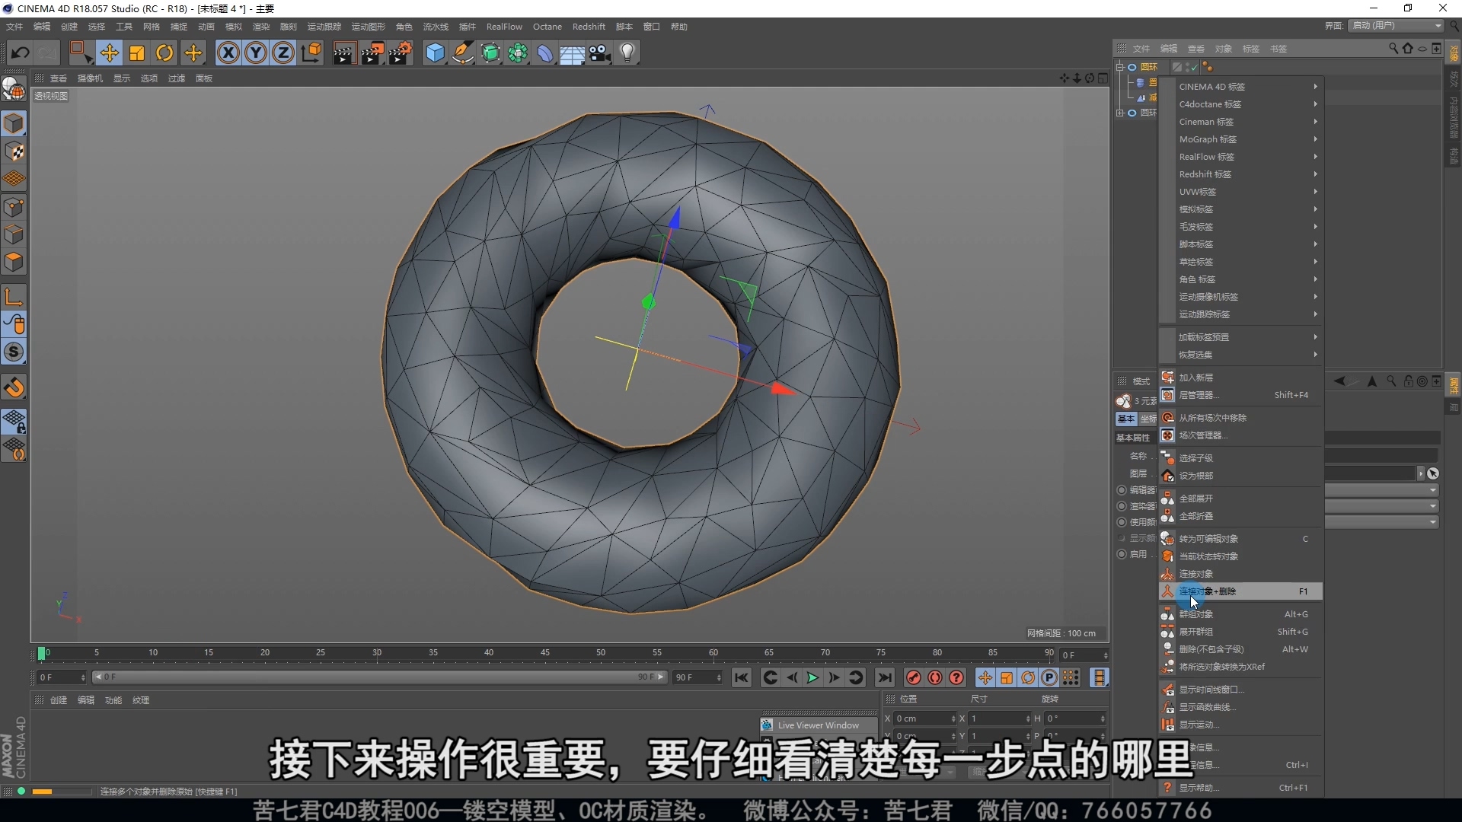Open the Deformer (bend) objects icon

(x=545, y=53)
